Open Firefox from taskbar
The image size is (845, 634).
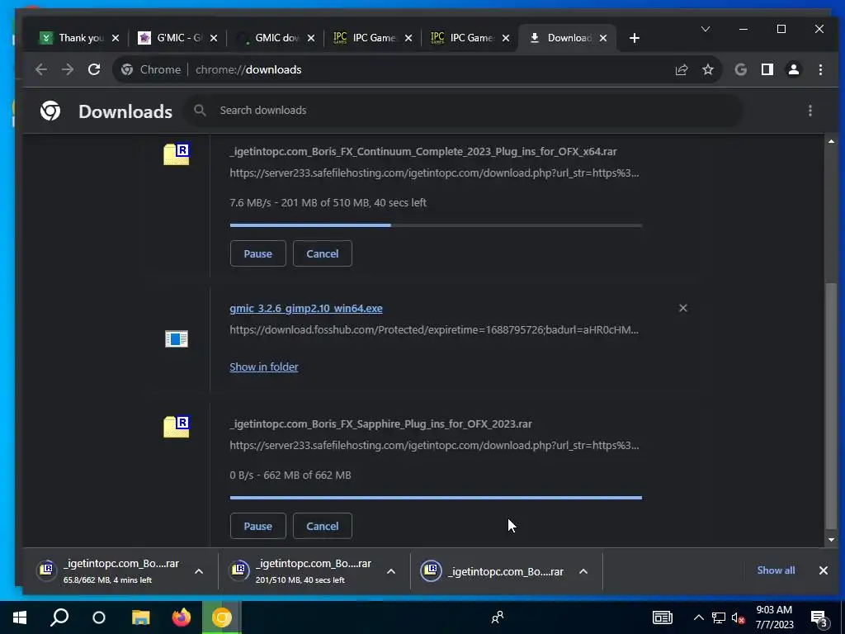click(x=181, y=617)
